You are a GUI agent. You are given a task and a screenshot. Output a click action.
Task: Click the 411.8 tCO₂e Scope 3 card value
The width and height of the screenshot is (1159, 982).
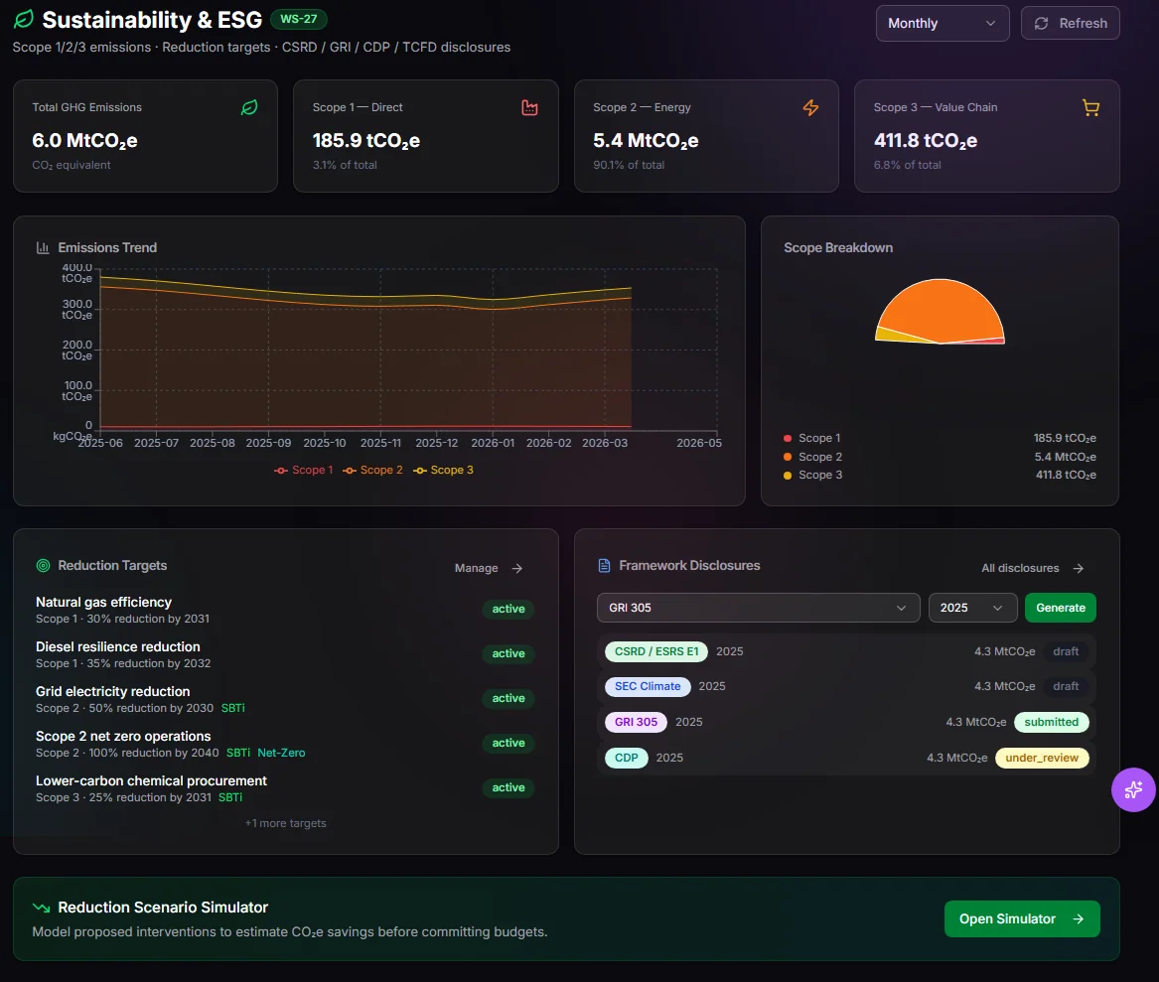[926, 140]
